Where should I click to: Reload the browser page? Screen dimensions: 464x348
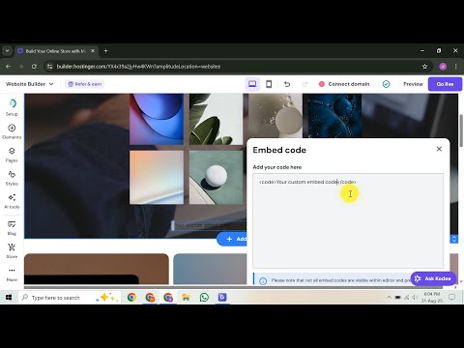34,67
